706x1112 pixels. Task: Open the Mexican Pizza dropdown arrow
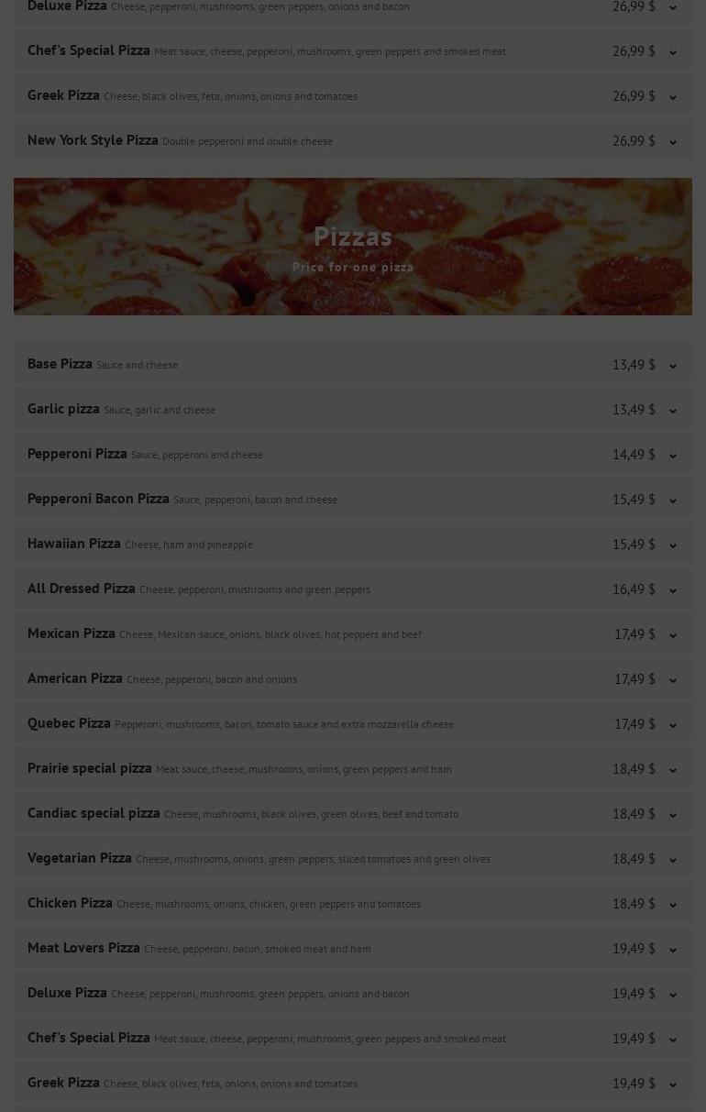click(x=672, y=635)
